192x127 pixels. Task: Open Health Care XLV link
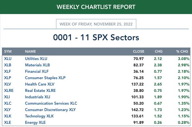pos(40,84)
